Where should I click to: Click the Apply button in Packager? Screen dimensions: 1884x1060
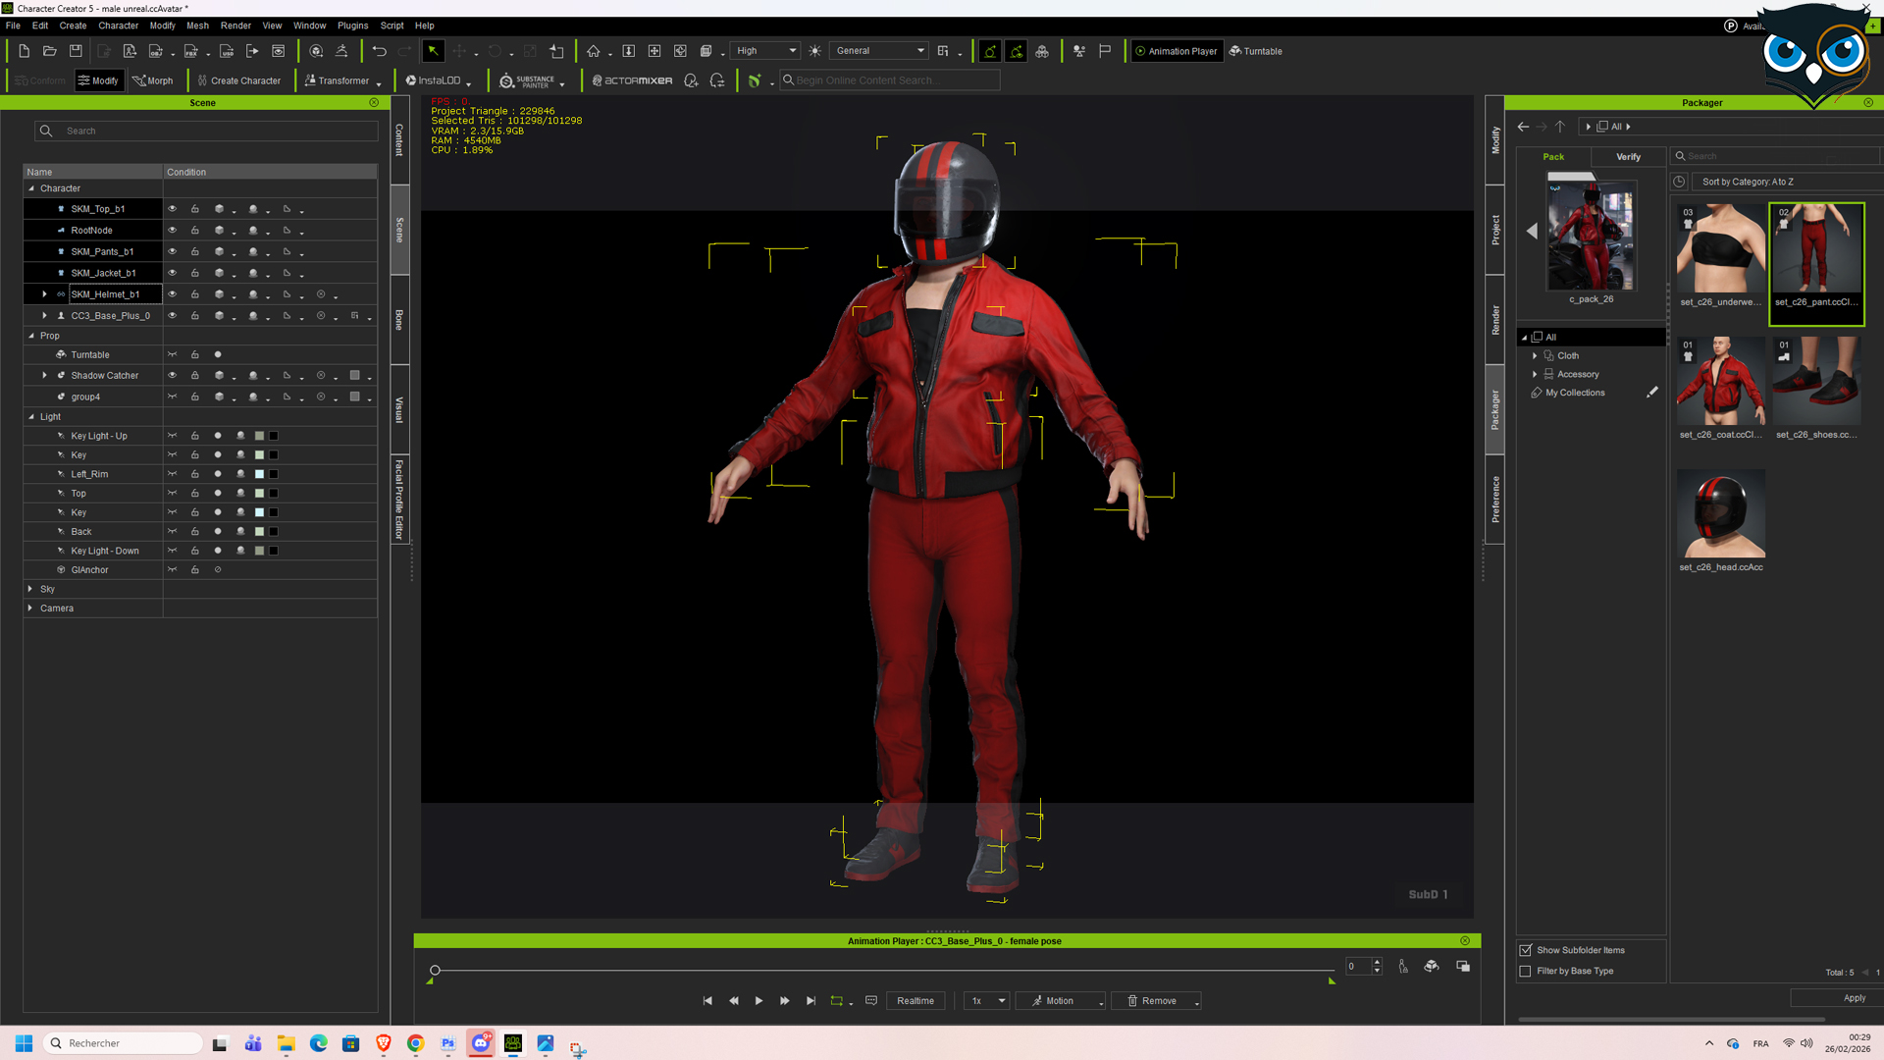pyautogui.click(x=1854, y=998)
